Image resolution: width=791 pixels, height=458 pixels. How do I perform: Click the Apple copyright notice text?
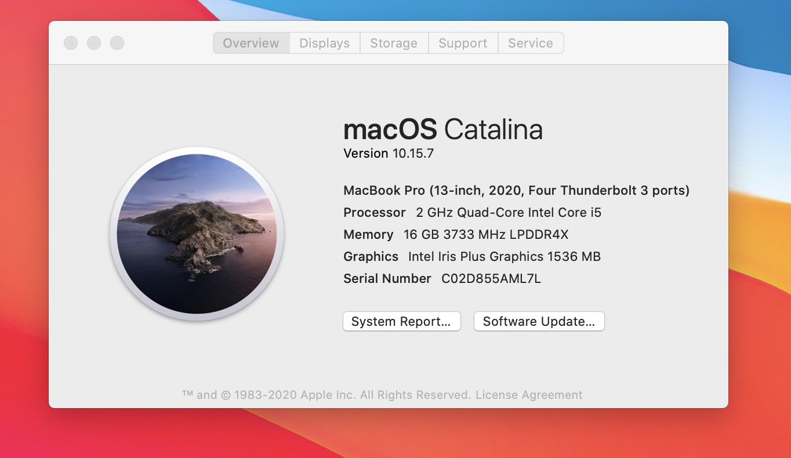(x=326, y=395)
